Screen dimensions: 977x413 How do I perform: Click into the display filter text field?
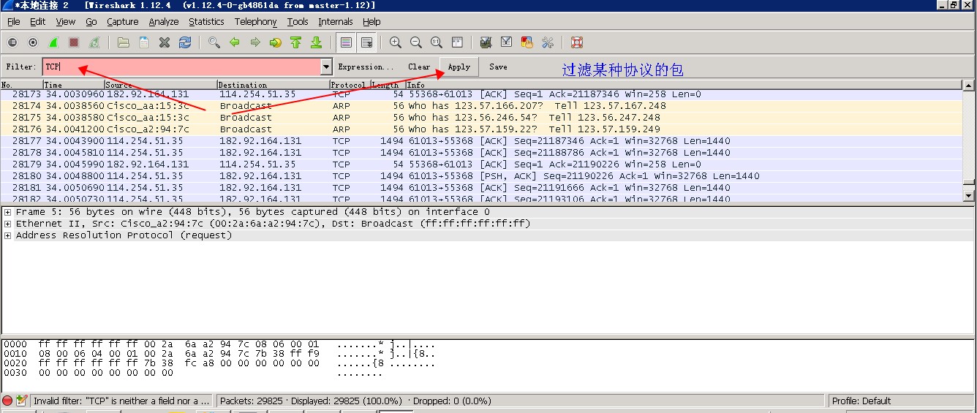point(183,67)
